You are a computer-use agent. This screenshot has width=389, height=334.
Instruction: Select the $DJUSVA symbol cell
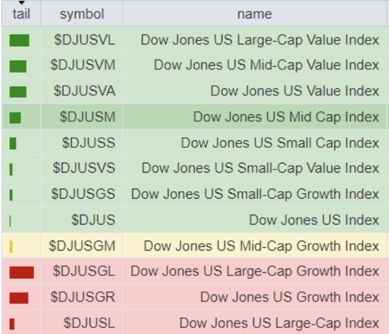[84, 91]
